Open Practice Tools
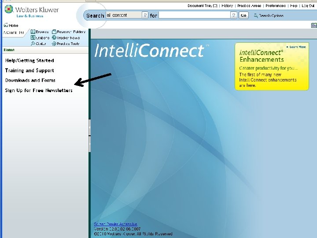This screenshot has width=317, height=238. coord(66,44)
